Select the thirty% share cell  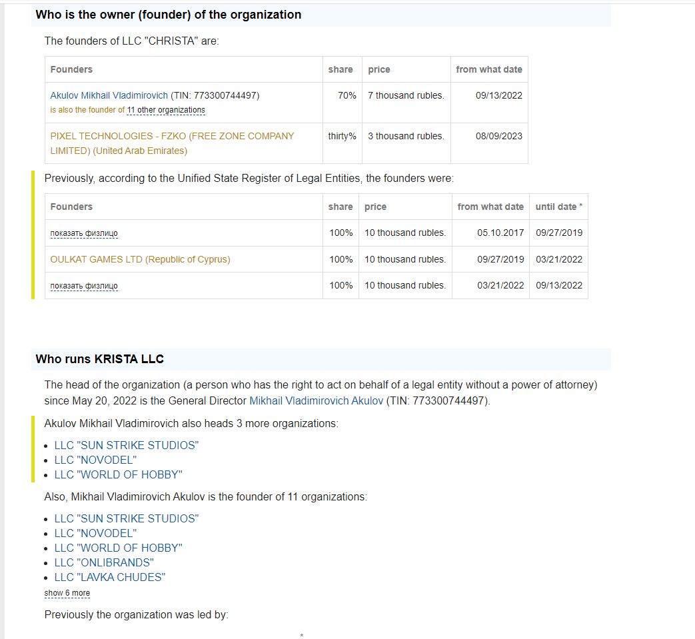343,143
